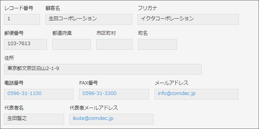
Task: Select the empty 町名 field box
Action: point(157,44)
